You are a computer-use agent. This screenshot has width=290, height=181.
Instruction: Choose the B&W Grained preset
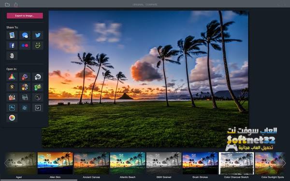pos(164,163)
